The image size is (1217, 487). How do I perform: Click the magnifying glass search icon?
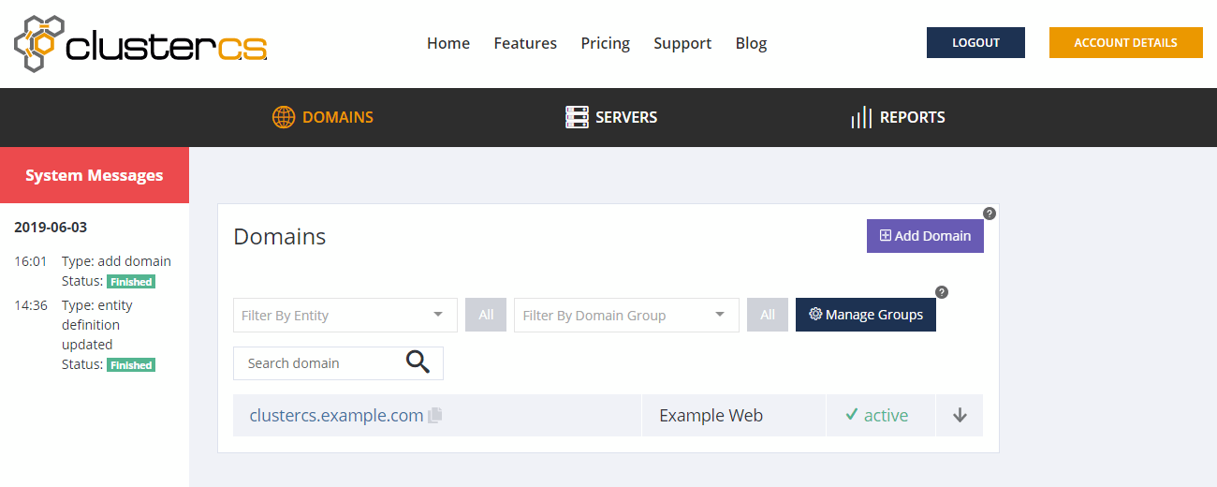pos(418,362)
